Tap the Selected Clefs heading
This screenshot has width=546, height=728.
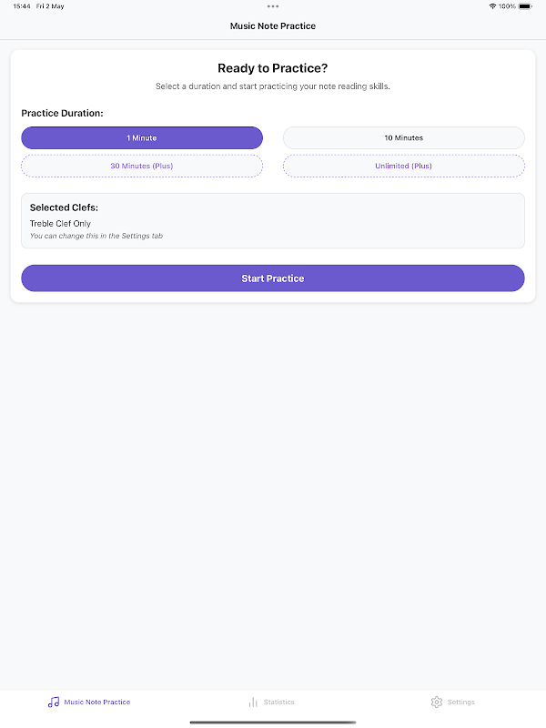click(x=64, y=207)
